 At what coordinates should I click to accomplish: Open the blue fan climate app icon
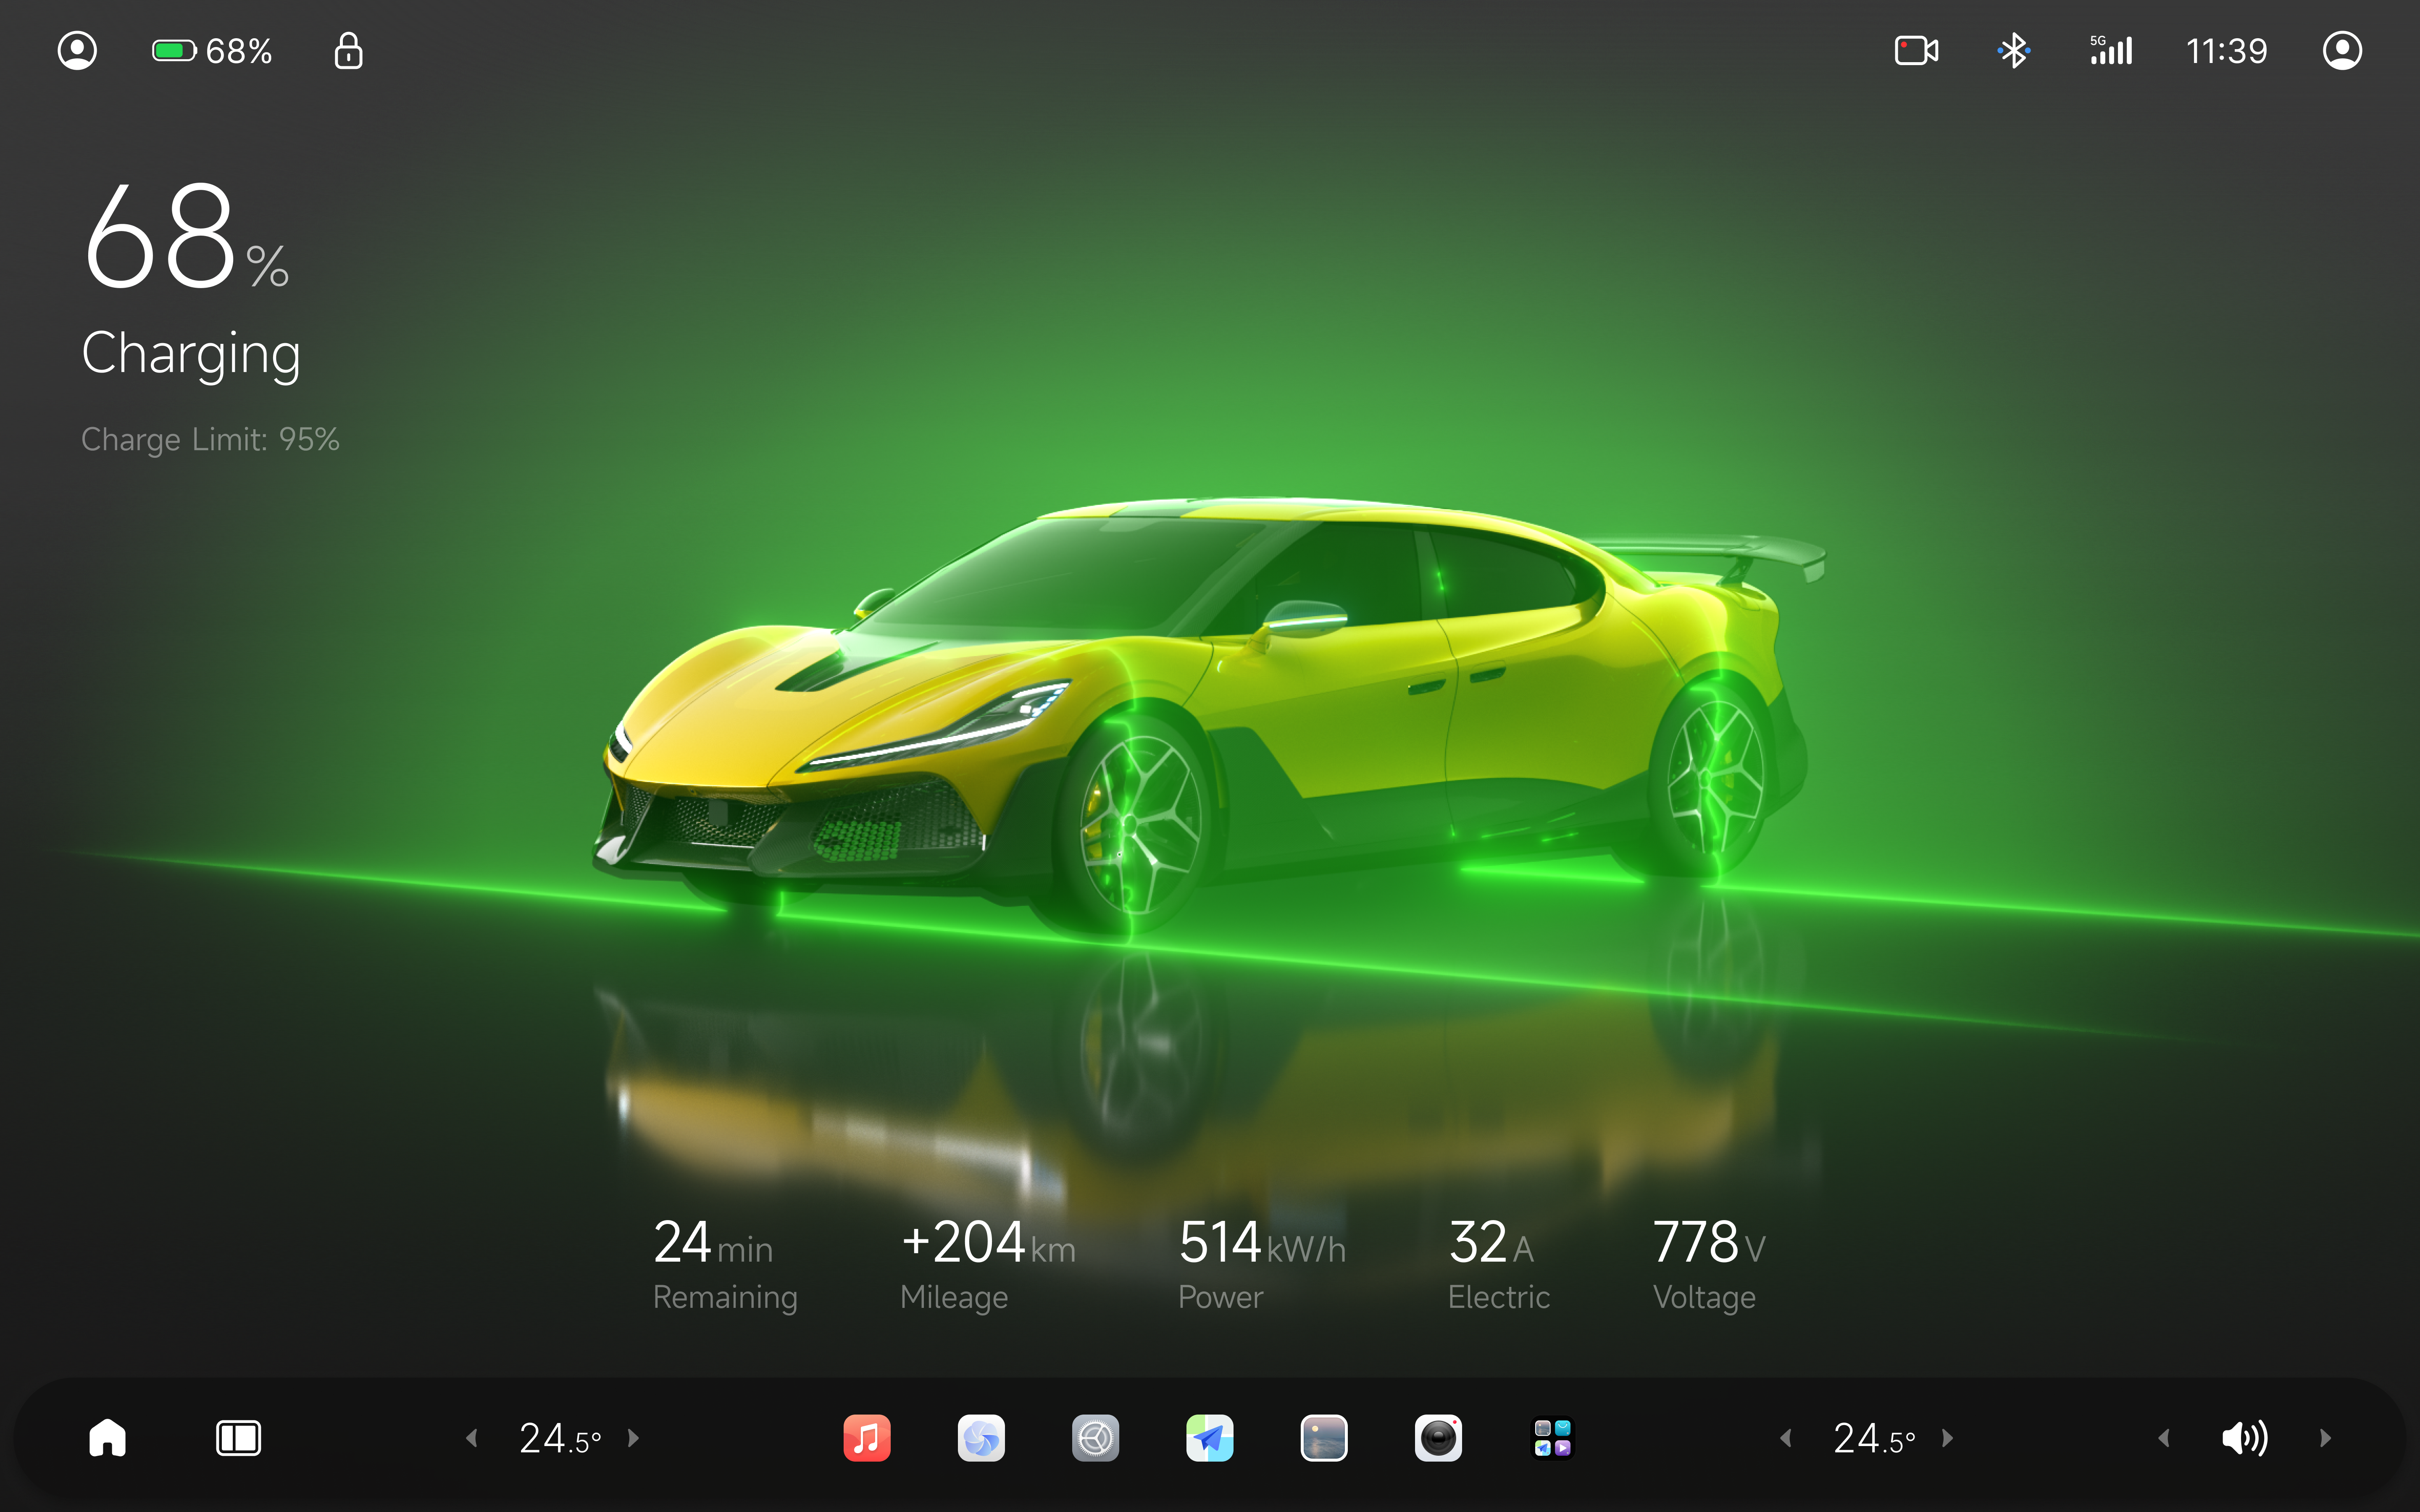pos(981,1438)
